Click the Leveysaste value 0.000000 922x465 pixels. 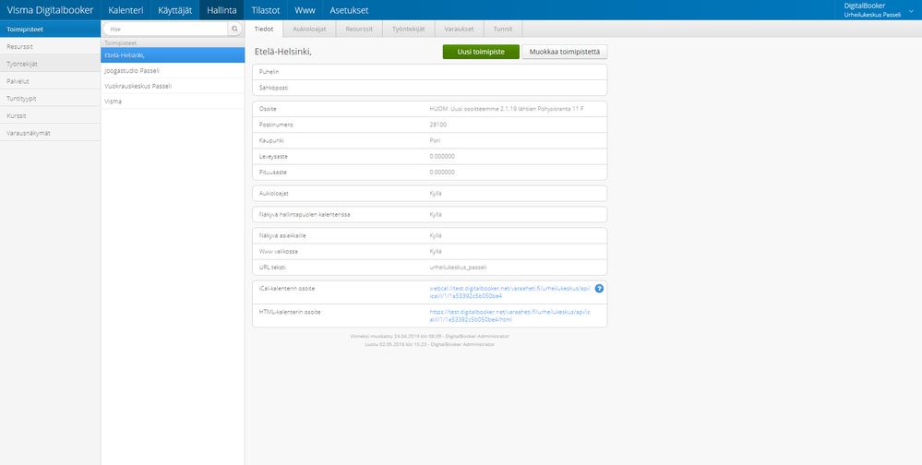point(442,156)
